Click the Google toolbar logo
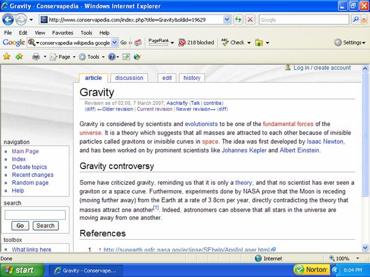Image resolution: width=370 pixels, height=277 pixels. [x=13, y=43]
